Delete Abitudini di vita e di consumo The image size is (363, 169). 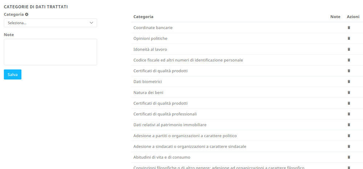(x=349, y=157)
